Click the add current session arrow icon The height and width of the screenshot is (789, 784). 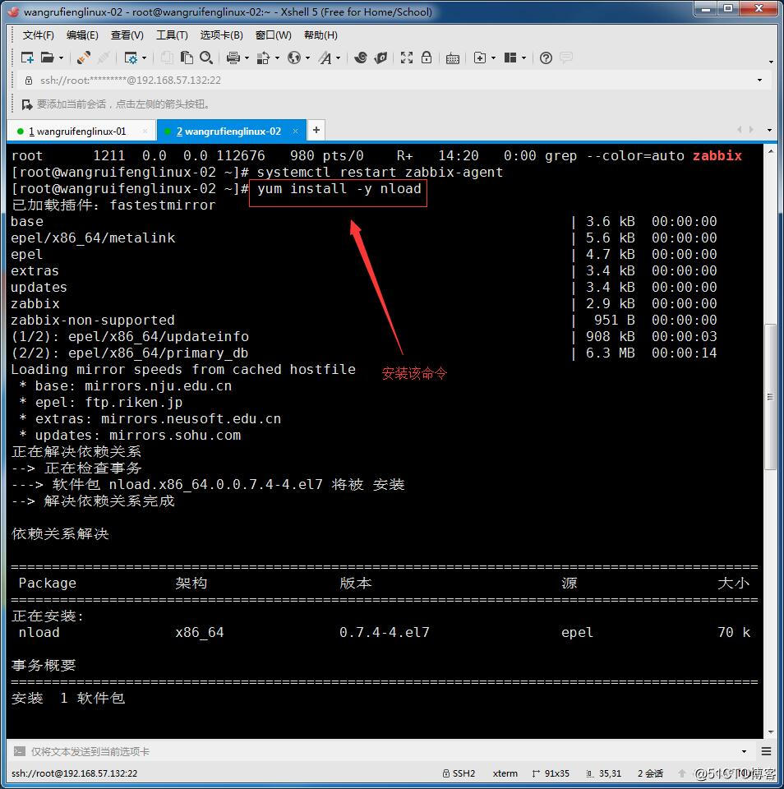(26, 104)
